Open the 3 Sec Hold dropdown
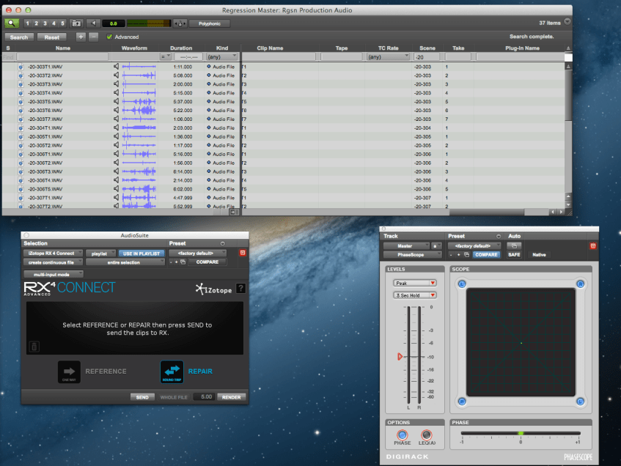This screenshot has width=621, height=466. 414,295
